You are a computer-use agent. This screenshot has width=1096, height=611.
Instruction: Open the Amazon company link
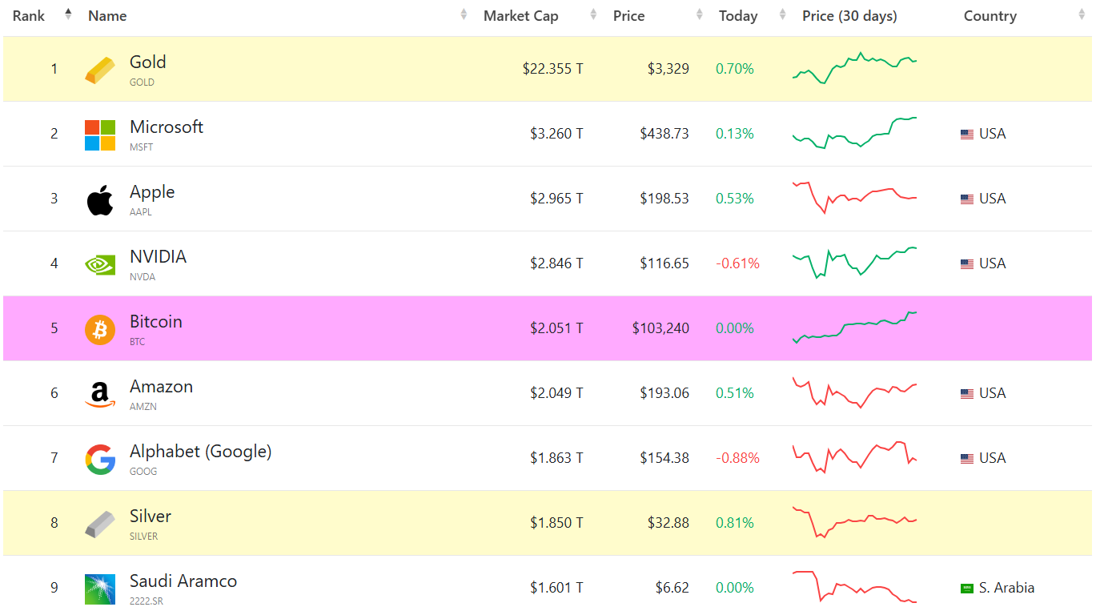tap(161, 386)
